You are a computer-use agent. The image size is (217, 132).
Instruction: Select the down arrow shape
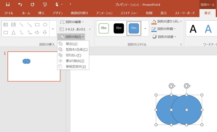tap(45, 33)
